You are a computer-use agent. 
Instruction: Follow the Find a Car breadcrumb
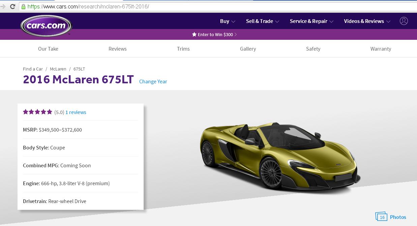[33, 69]
